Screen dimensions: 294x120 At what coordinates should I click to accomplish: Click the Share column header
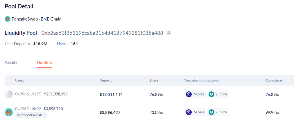[154, 80]
